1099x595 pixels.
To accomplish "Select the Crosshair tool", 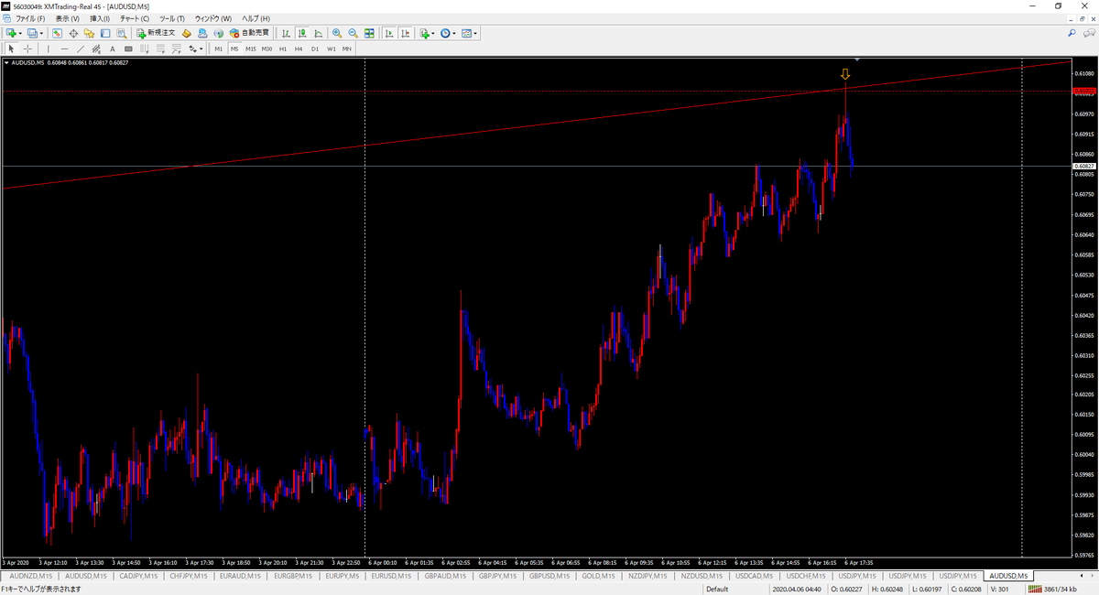I will point(28,49).
